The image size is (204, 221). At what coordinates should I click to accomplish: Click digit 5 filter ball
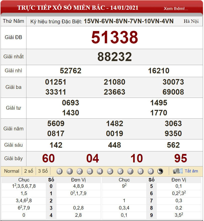pos(110,171)
